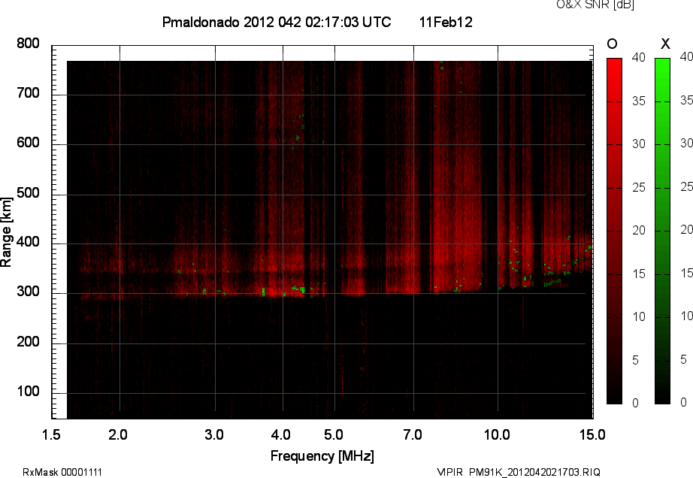Click the 3.0 tick on the frequency axis
Image resolution: width=693 pixels, height=478 pixels.
[x=215, y=434]
